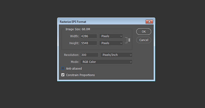The height and width of the screenshot is (108, 205).
Task: Confirm rasterize settings with OK
Action: click(144, 31)
